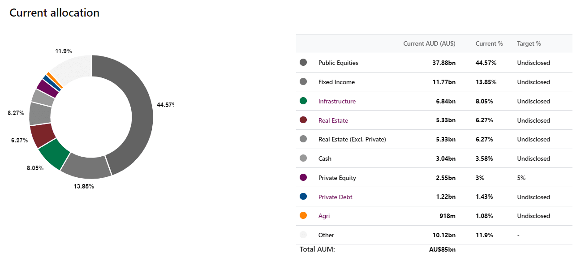Select the green Infrastructure donut segment
This screenshot has height=261, width=585.
55,154
